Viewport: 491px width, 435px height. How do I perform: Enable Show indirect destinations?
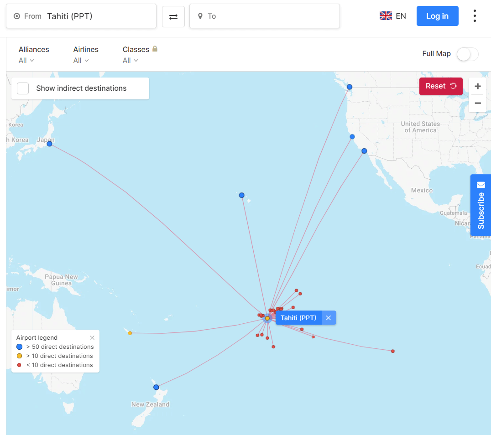(23, 88)
